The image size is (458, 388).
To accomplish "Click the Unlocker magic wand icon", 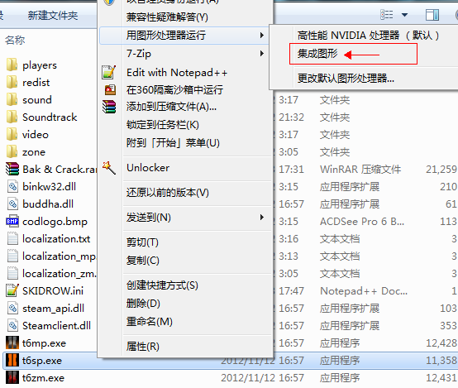I will tap(109, 168).
